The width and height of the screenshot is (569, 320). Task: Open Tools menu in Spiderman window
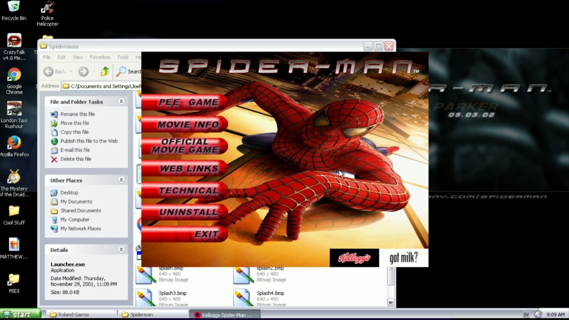tap(123, 57)
